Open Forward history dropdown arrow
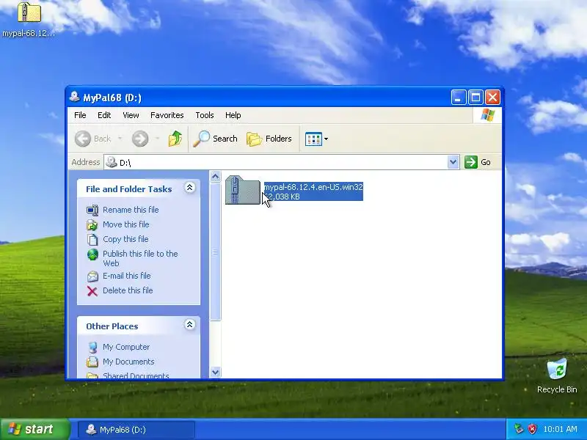This screenshot has height=440, width=587. (157, 139)
